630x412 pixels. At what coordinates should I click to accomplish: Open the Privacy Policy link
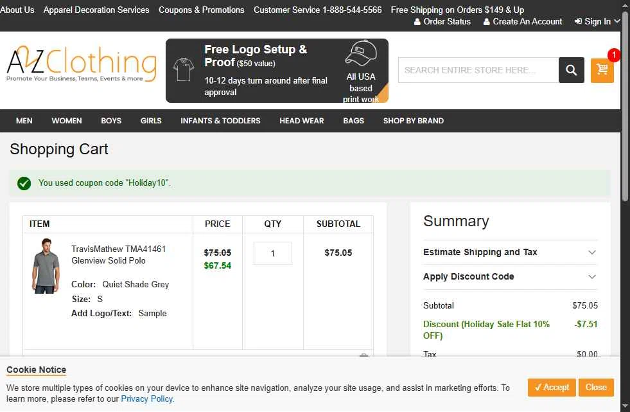[x=147, y=399]
